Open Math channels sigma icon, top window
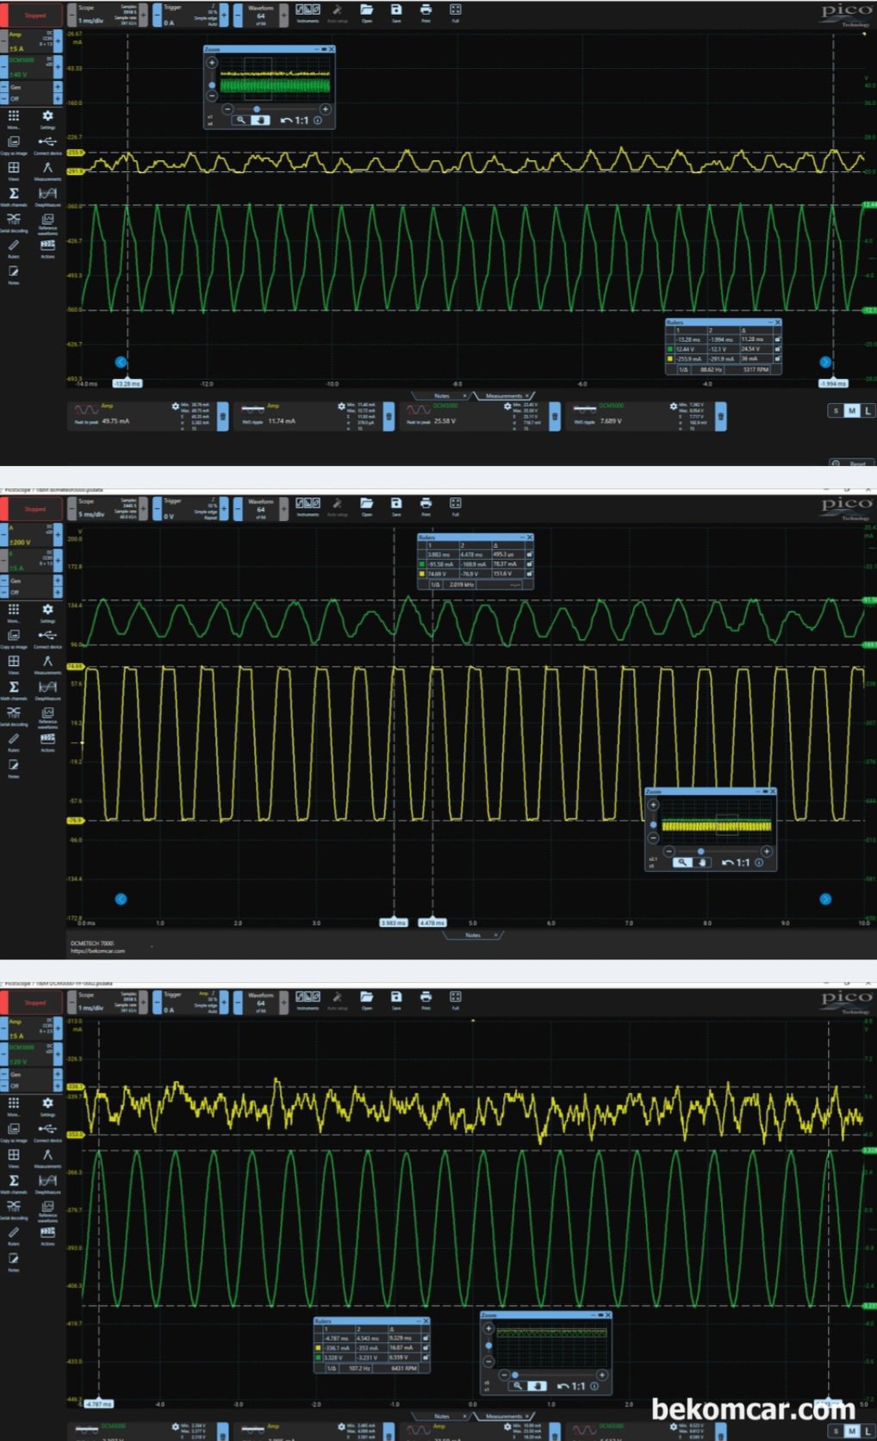 point(14,193)
